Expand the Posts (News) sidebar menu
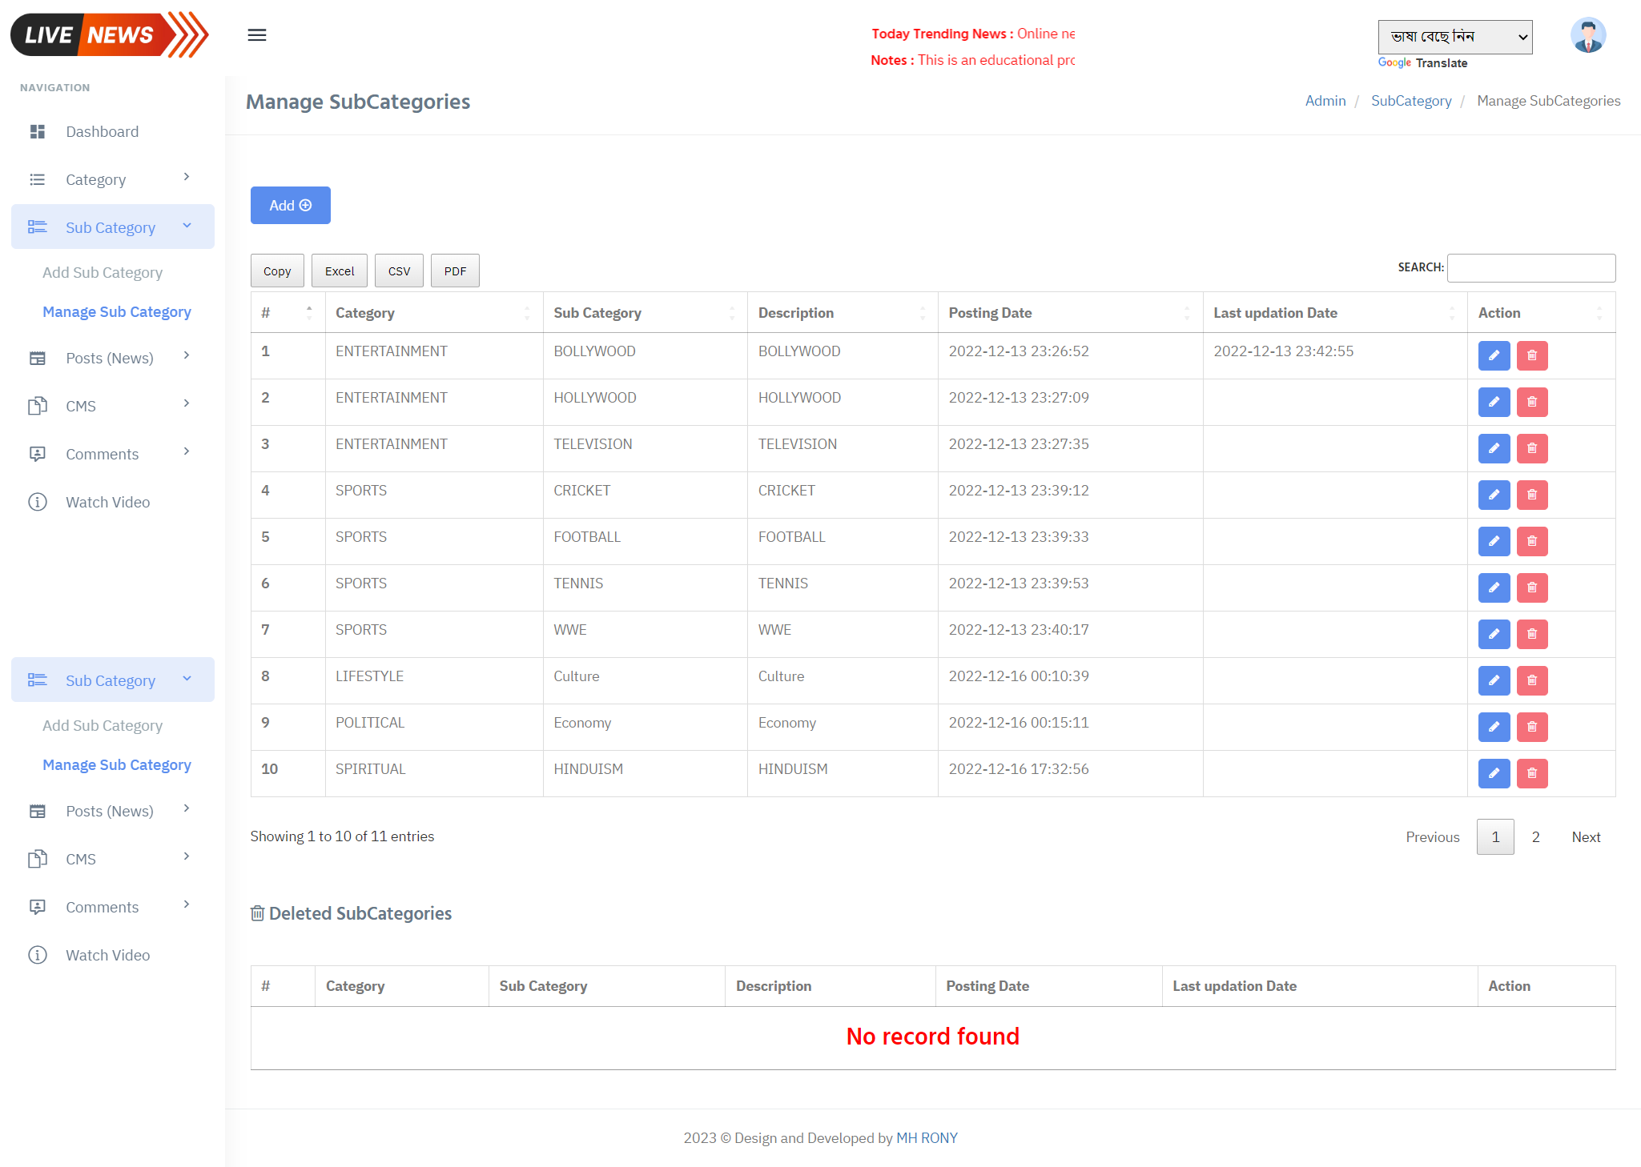Image resolution: width=1641 pixels, height=1167 pixels. (109, 358)
